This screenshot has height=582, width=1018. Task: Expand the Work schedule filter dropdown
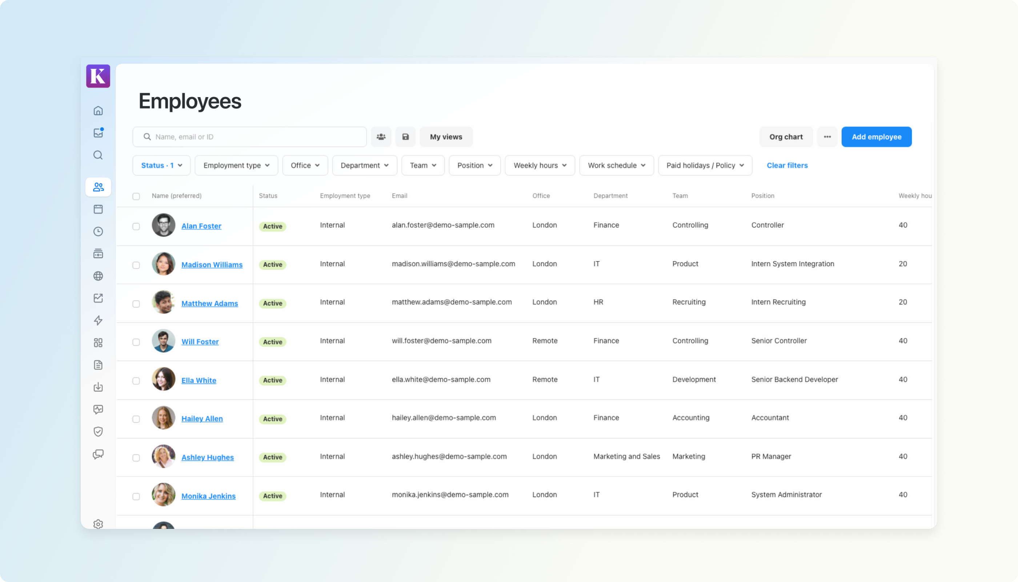[x=616, y=166]
